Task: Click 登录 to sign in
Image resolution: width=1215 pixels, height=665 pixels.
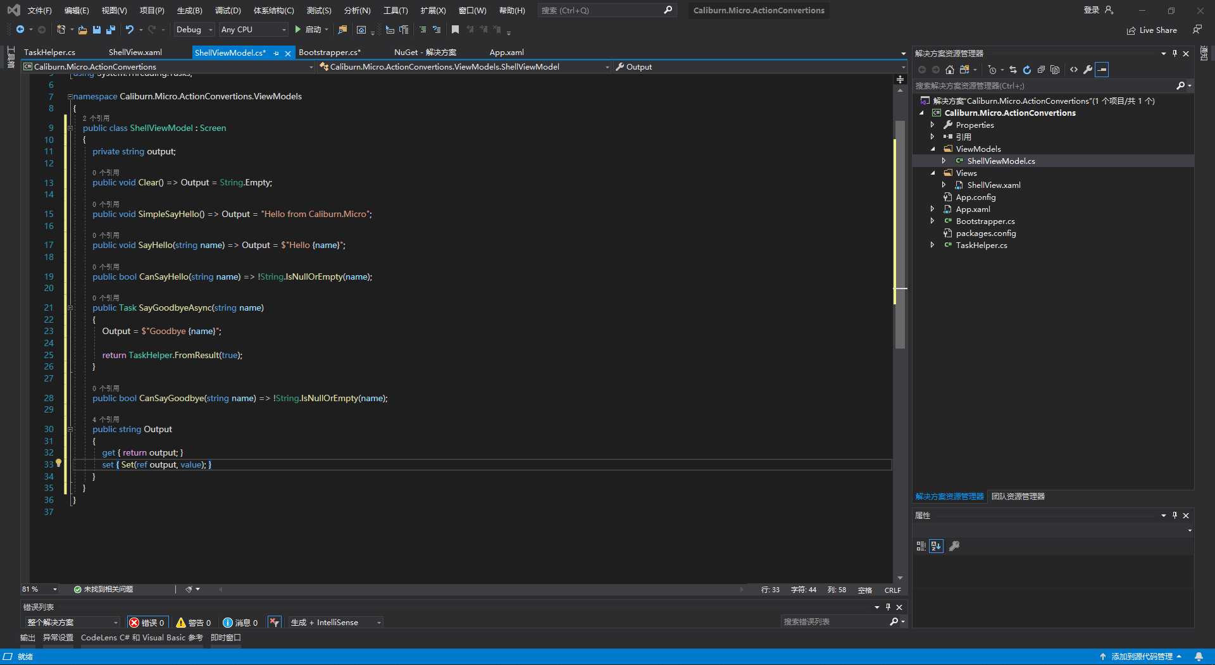Action: tap(1098, 10)
